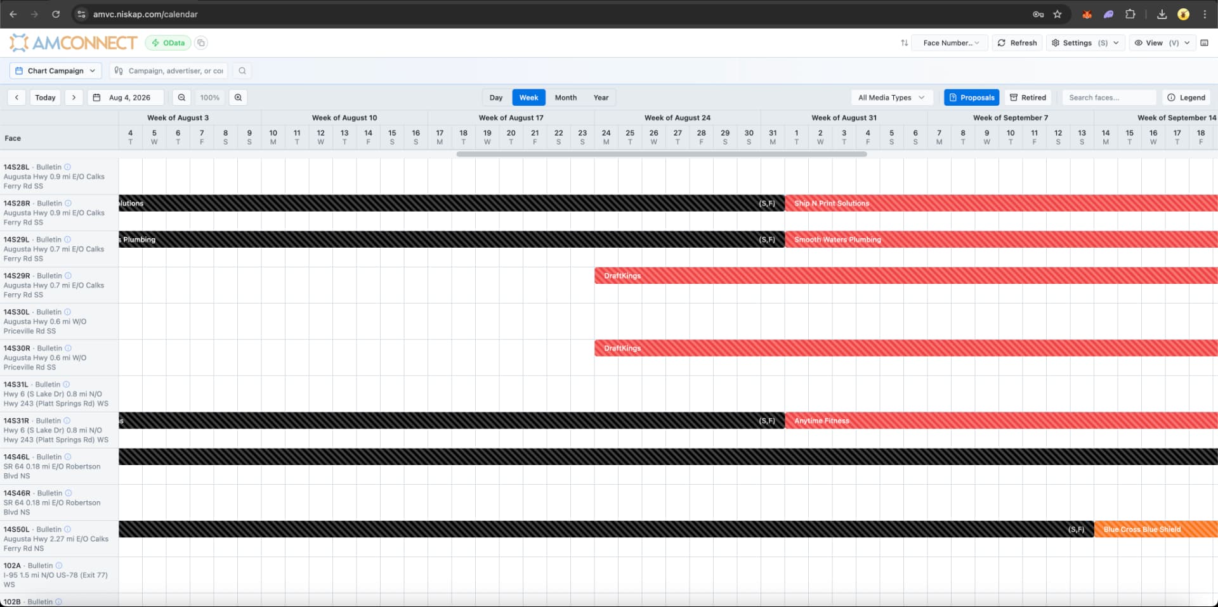Click the horizontal timeline scrollbar
This screenshot has width=1218, height=607.
coord(662,154)
